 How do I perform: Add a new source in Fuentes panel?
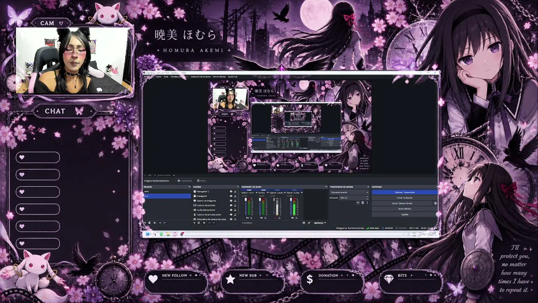click(195, 223)
